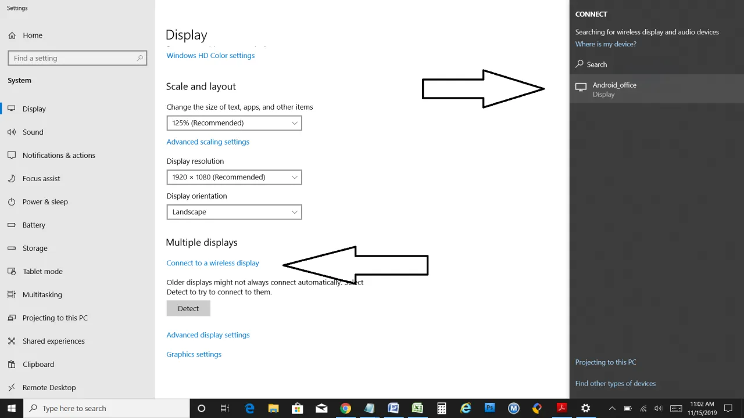744x418 pixels.
Task: Launch Microsoft Word from the taskbar
Action: pos(394,408)
